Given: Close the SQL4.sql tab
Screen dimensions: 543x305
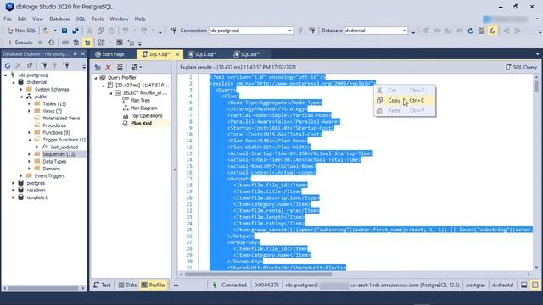Looking at the screenshot, I should [177, 54].
